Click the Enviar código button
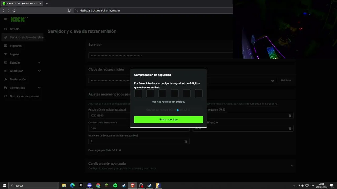This screenshot has height=189, width=337. (x=168, y=119)
